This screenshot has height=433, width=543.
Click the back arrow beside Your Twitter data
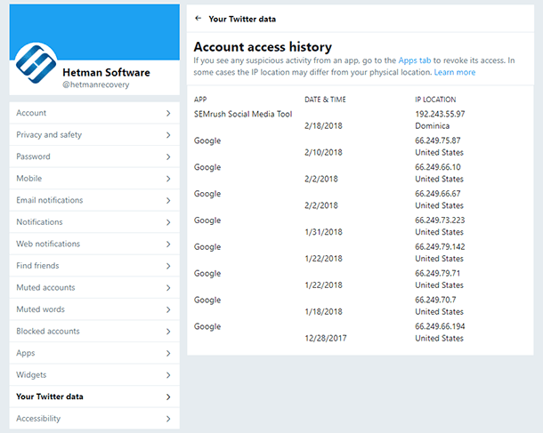199,19
